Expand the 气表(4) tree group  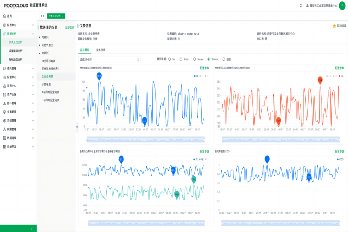tap(40, 37)
